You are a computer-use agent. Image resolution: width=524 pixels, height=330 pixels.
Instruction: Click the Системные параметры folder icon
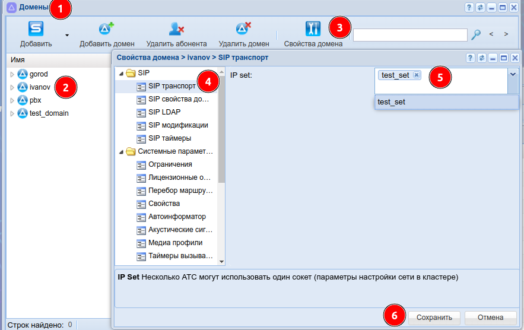coord(131,151)
